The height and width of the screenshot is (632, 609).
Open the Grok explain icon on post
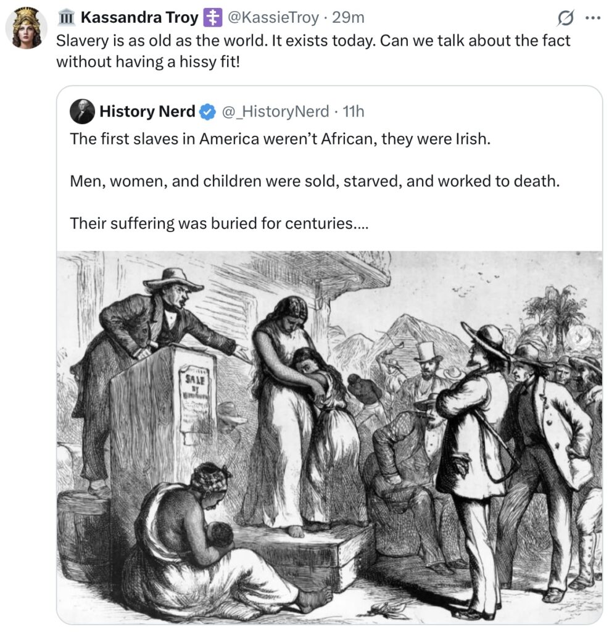point(565,18)
